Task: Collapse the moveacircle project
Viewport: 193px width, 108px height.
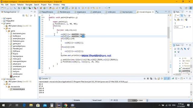Action: coord(2,79)
